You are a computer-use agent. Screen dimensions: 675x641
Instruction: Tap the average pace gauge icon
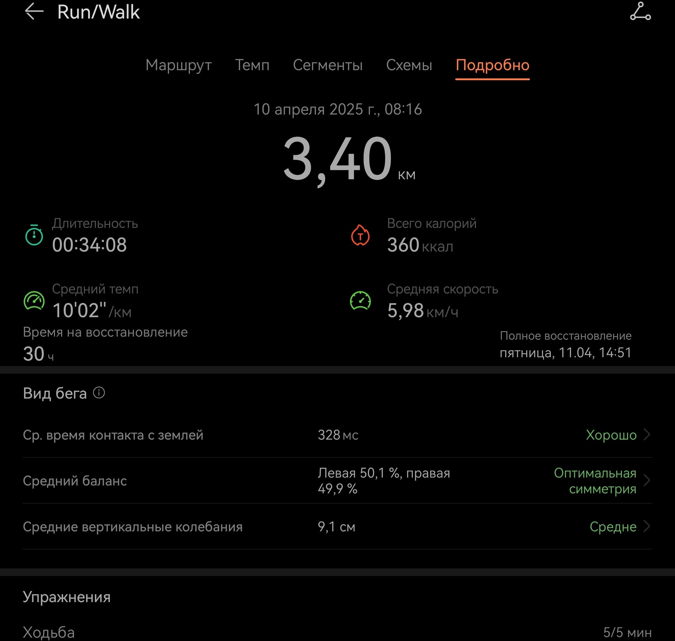tap(34, 301)
